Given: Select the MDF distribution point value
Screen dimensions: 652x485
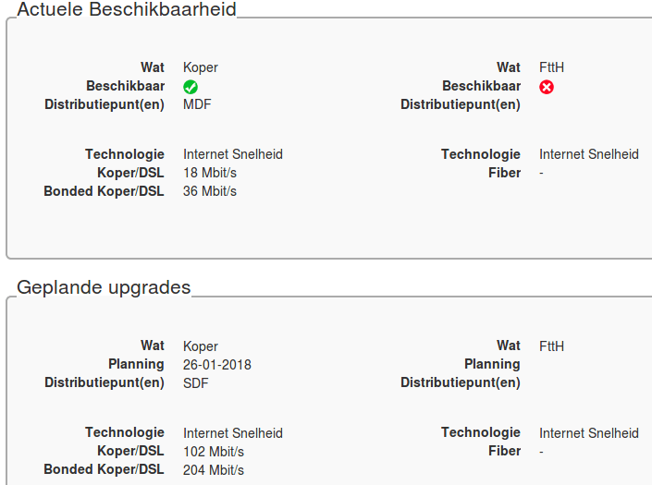Looking at the screenshot, I should (197, 104).
